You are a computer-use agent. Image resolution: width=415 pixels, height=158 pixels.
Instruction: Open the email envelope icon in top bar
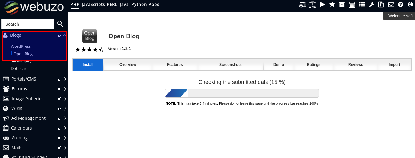(x=391, y=5)
